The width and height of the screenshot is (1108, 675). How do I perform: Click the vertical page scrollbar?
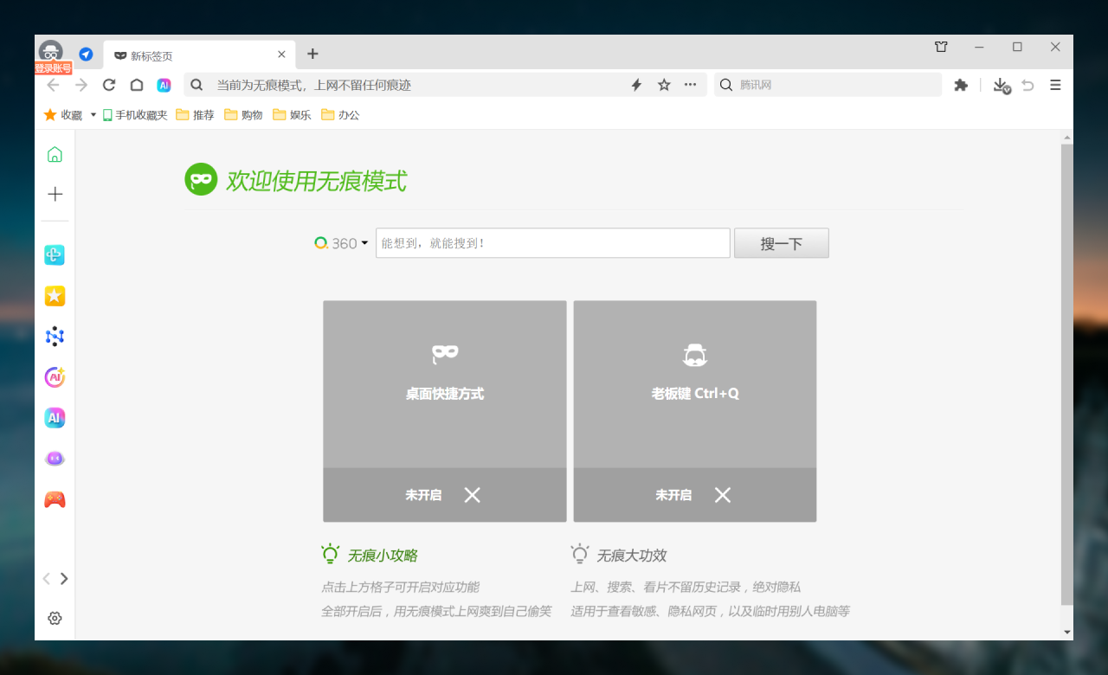[1066, 372]
